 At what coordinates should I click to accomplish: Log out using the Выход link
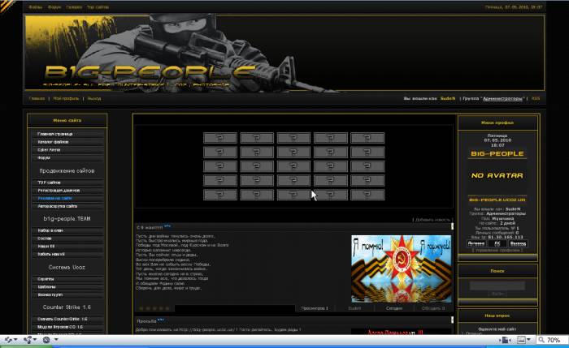point(93,99)
